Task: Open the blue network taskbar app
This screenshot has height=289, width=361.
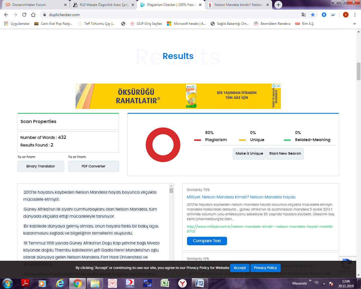Action: coord(148,283)
